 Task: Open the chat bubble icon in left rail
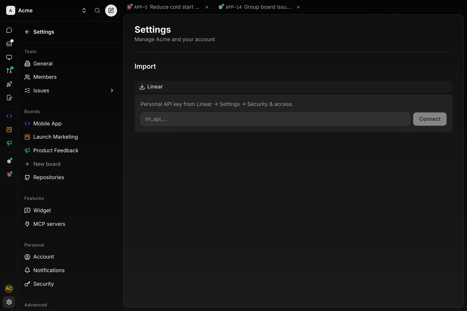[x=9, y=30]
